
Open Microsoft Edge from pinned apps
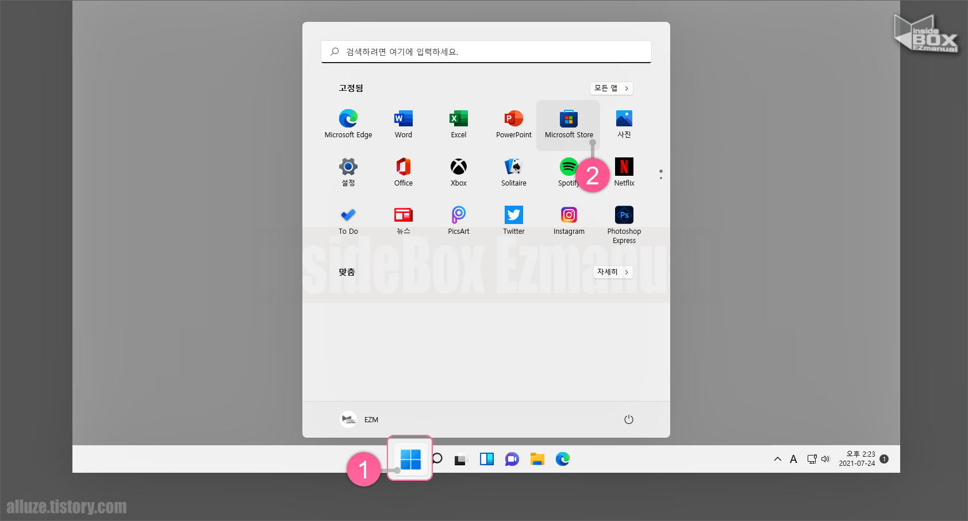[348, 124]
